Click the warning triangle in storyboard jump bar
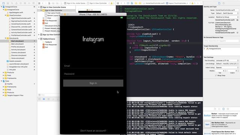This screenshot has width=240, height=135. tap(112, 3)
